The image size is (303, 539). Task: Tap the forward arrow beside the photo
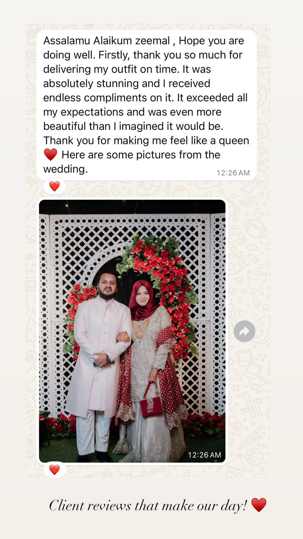244,331
